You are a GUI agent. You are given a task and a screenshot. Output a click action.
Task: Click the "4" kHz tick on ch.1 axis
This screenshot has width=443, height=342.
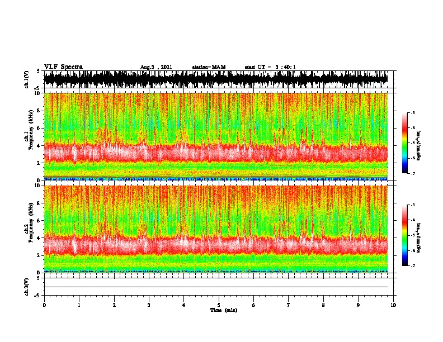pyautogui.click(x=39, y=146)
